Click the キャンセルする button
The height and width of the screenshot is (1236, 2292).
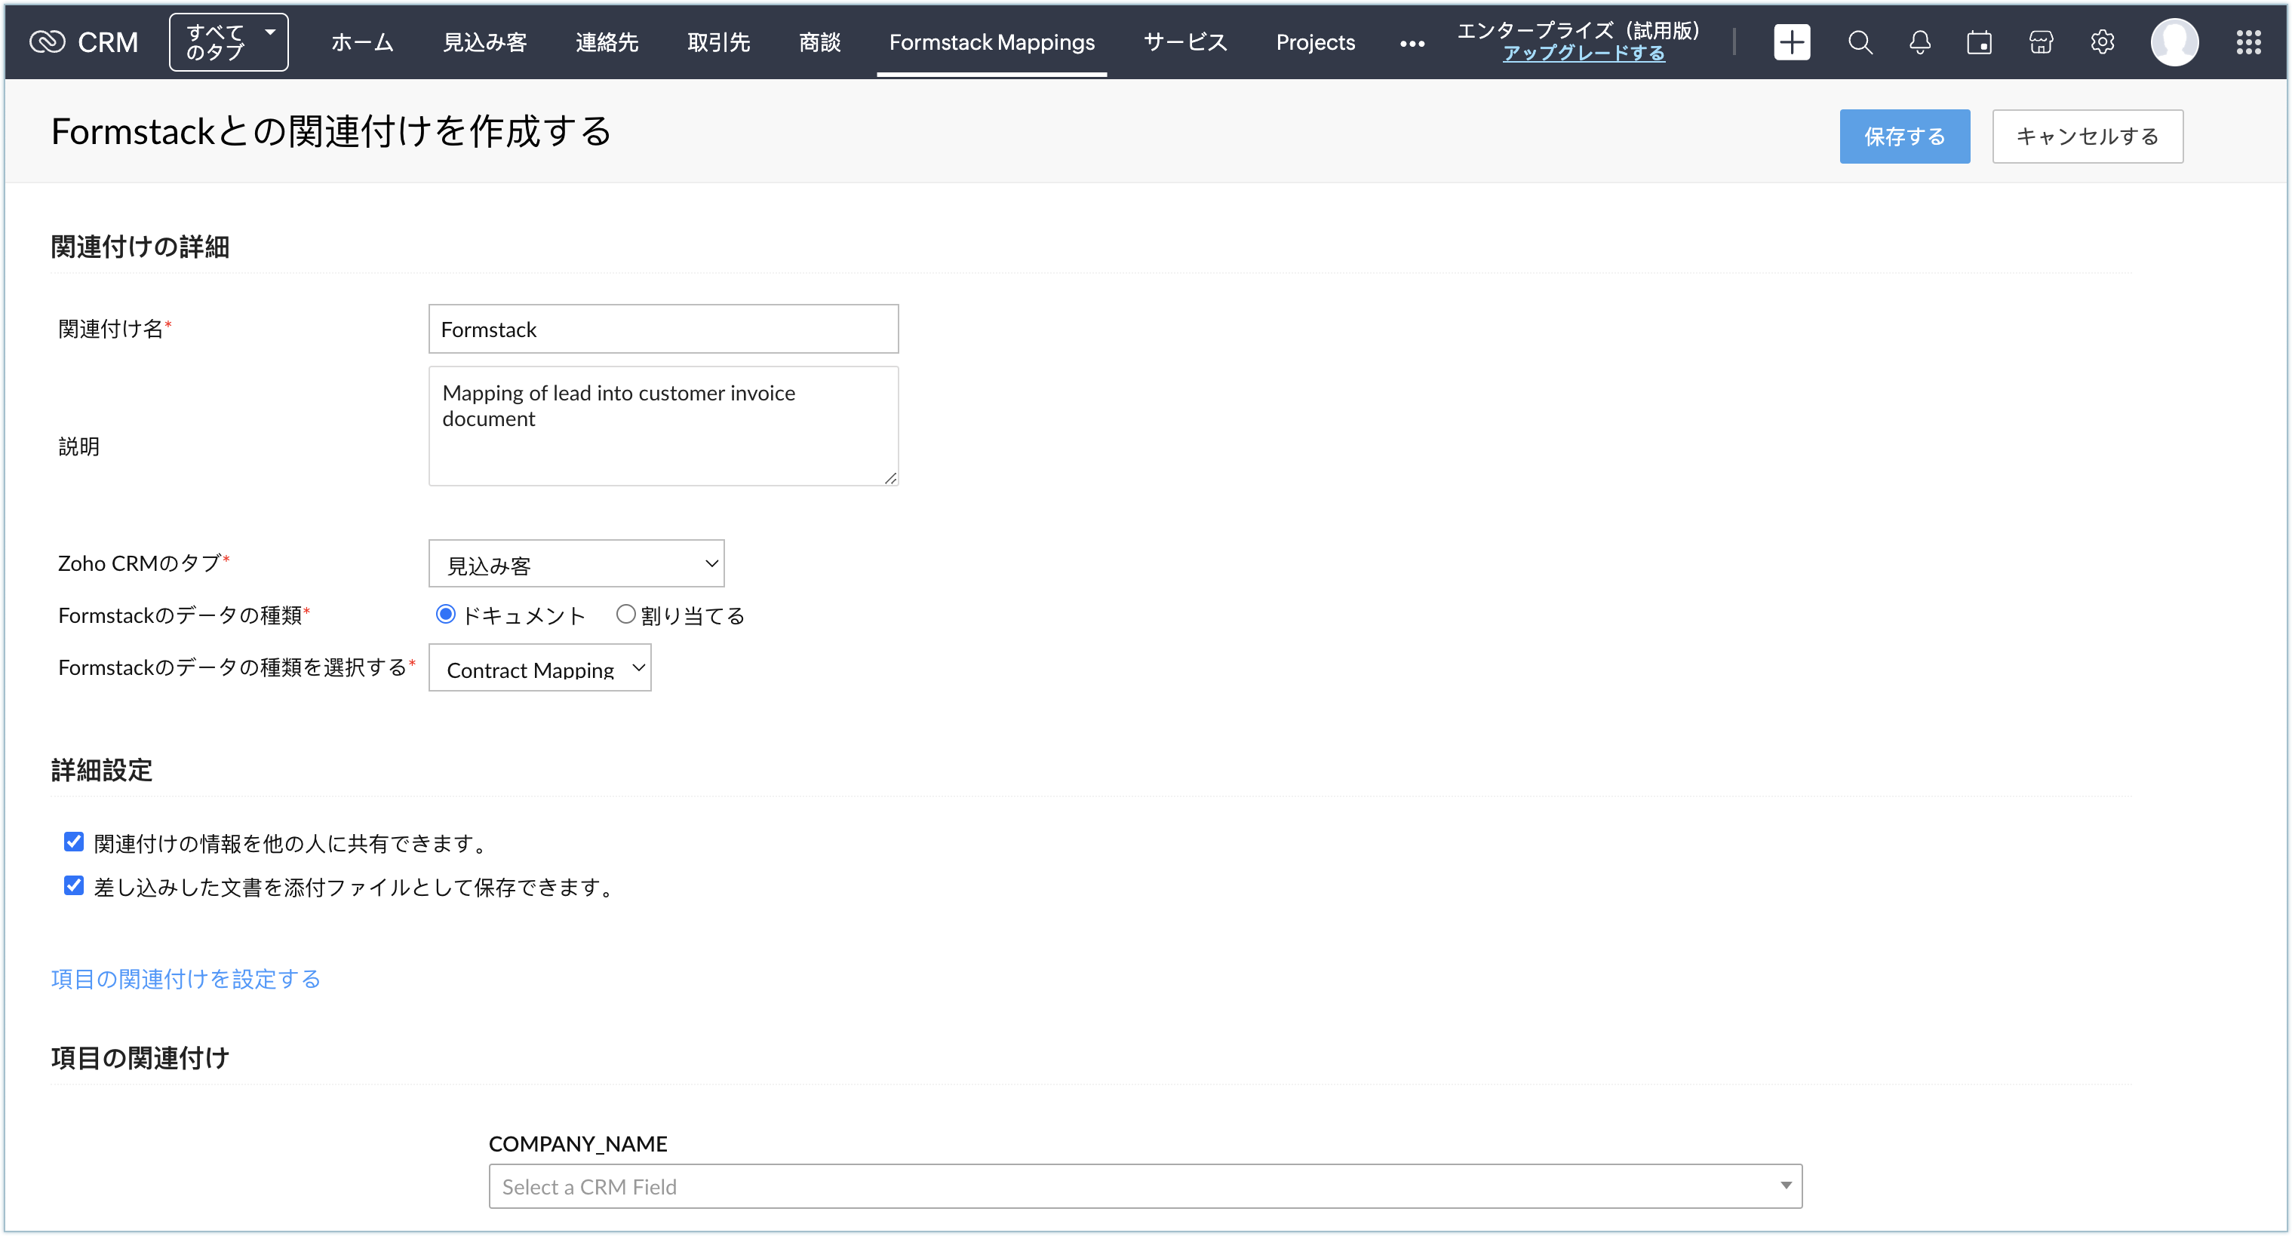[2088, 136]
